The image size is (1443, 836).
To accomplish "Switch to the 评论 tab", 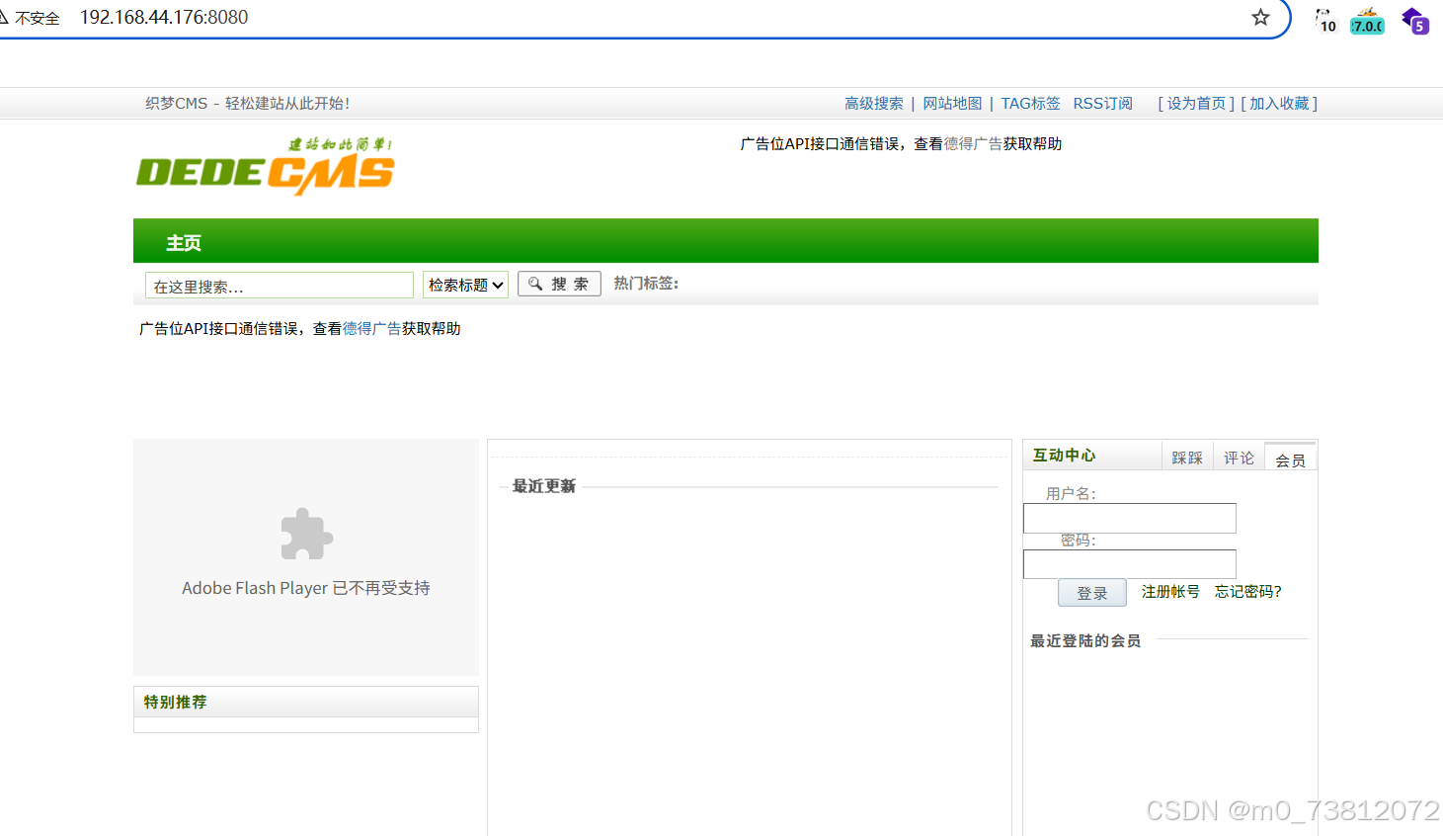I will tap(1239, 458).
